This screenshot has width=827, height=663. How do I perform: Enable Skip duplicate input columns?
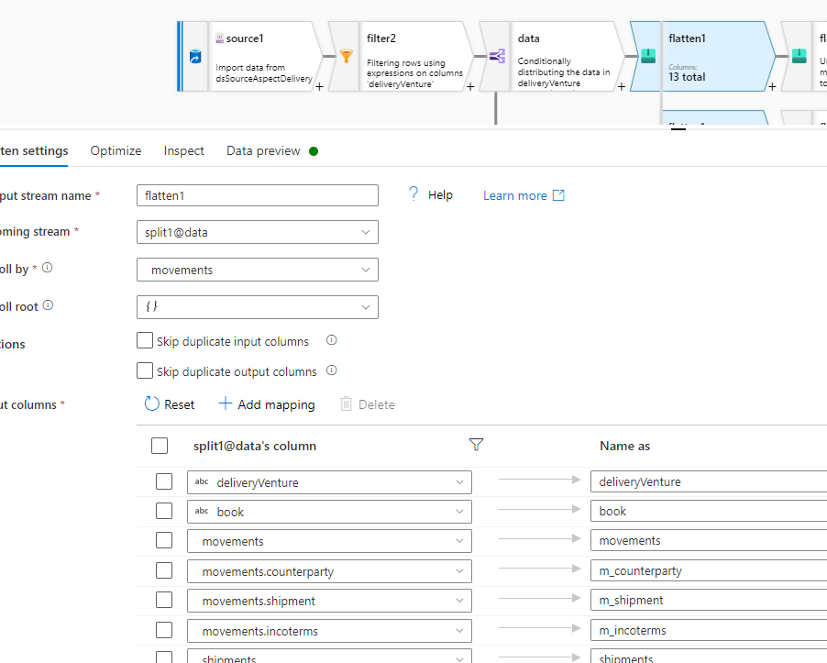pos(144,340)
